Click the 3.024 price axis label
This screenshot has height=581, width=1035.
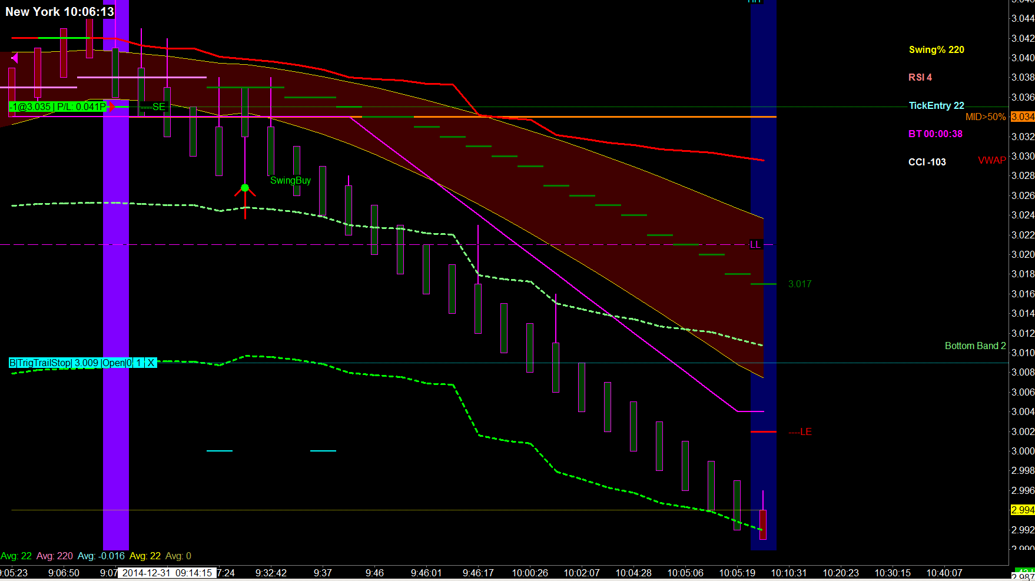pos(1023,215)
